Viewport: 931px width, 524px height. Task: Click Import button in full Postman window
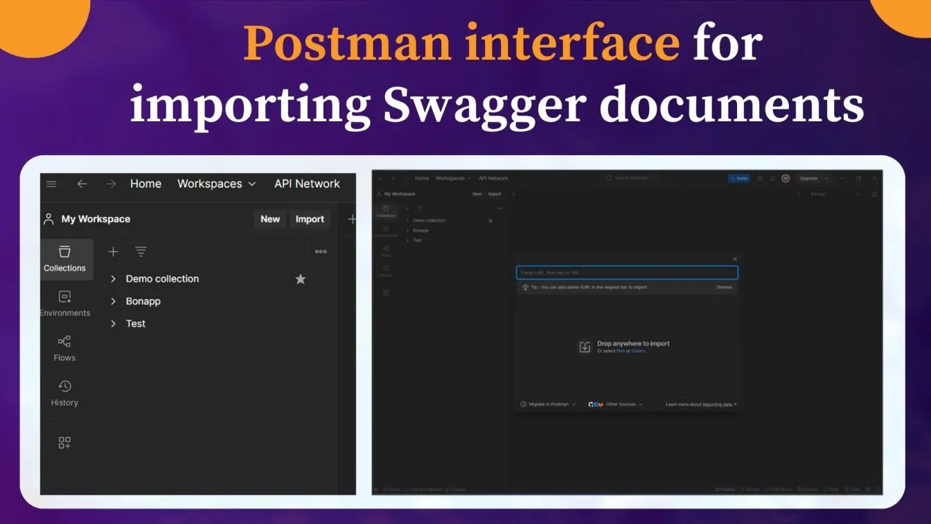tap(495, 194)
